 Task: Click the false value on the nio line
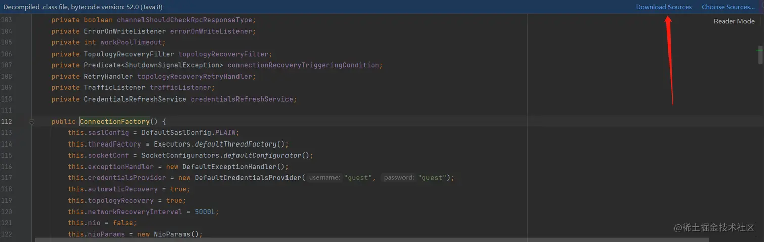click(123, 223)
